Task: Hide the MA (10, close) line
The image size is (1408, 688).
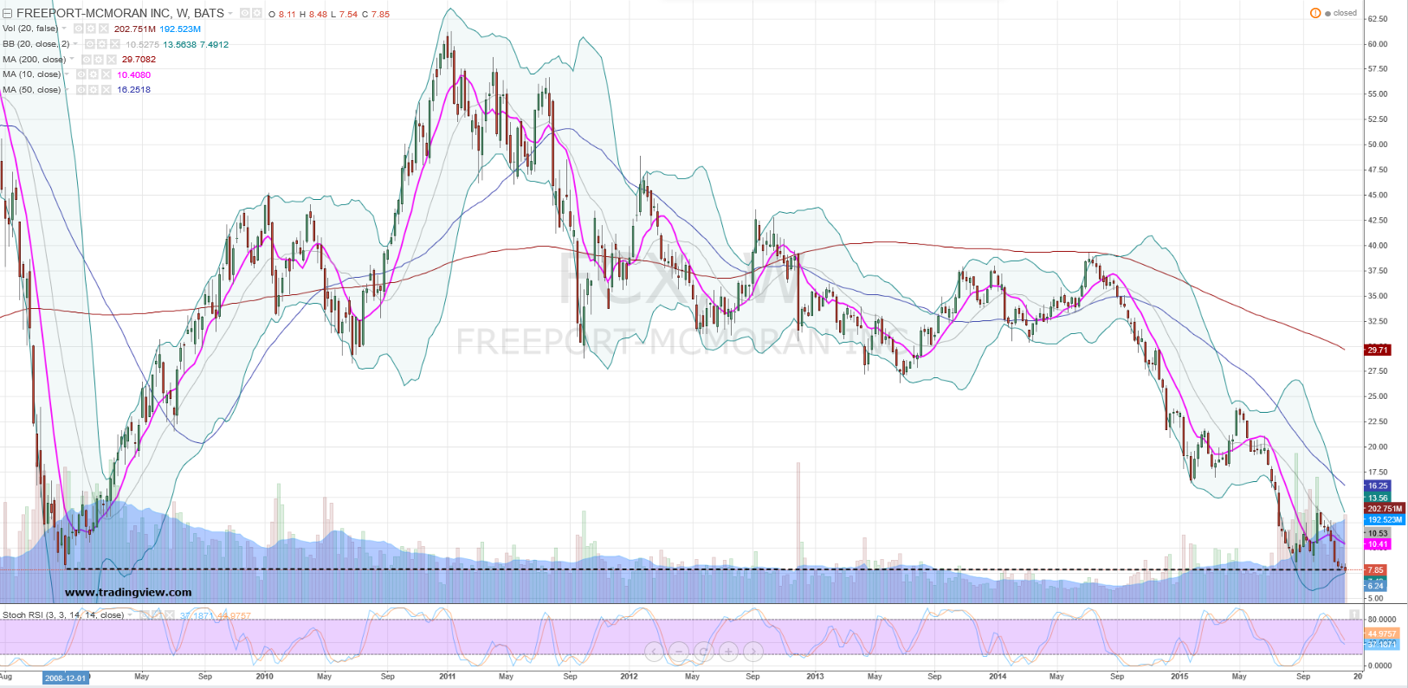Action: 81,74
